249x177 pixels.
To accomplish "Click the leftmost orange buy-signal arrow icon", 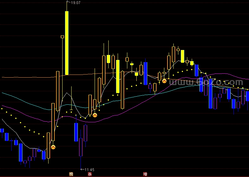I will tap(53, 147).
